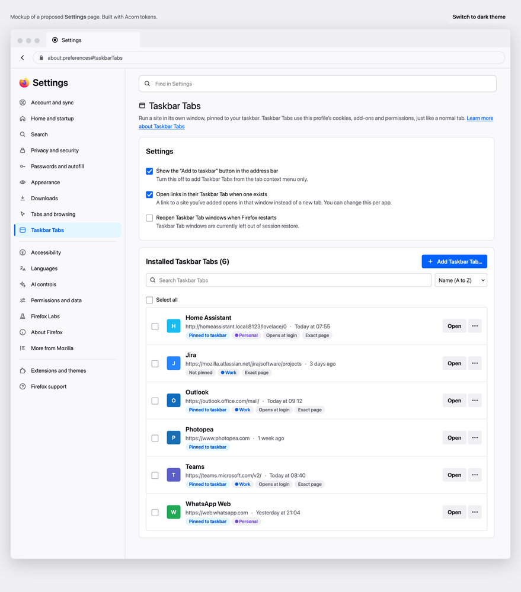Screen dimensions: 521x592
Task: Open Downloads settings
Action: pyautogui.click(x=68, y=198)
